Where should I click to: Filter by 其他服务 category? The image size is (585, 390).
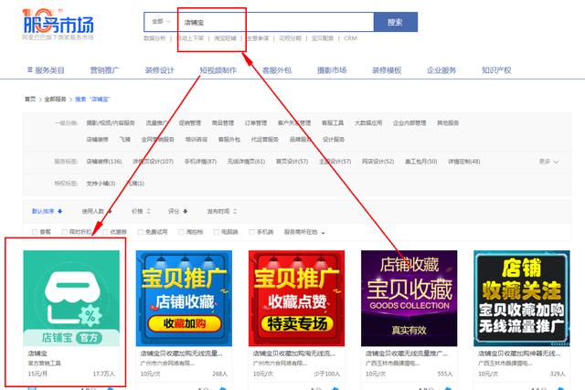click(x=448, y=122)
